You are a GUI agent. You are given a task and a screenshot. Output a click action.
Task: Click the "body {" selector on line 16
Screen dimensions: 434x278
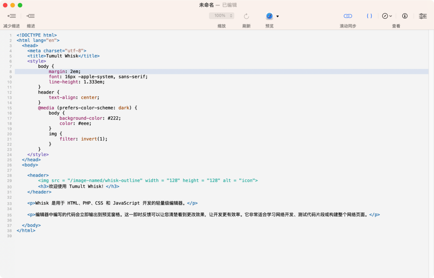57,113
